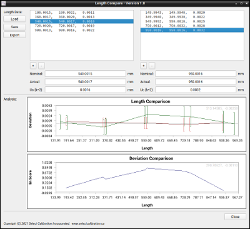Select the highlighted right row starting 950.0016
250x229 pixels.
[x=192, y=30]
